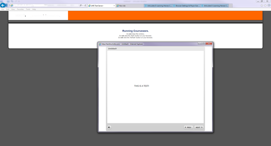
Task: Click the Untitled1 course title
Action: (x=113, y=49)
